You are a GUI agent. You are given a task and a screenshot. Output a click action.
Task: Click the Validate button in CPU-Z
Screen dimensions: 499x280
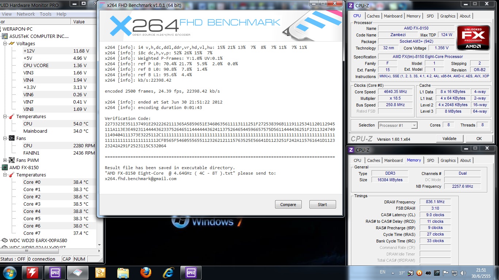(x=449, y=139)
